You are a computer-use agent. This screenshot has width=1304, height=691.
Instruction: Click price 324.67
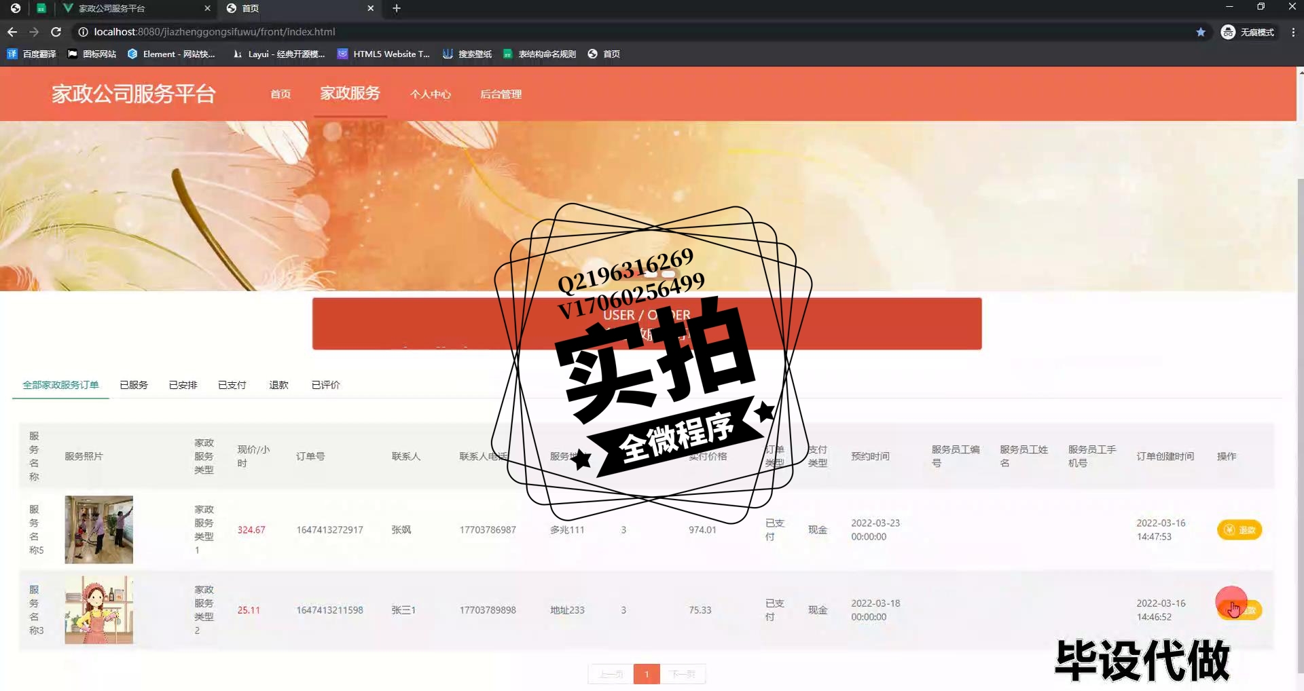point(251,529)
